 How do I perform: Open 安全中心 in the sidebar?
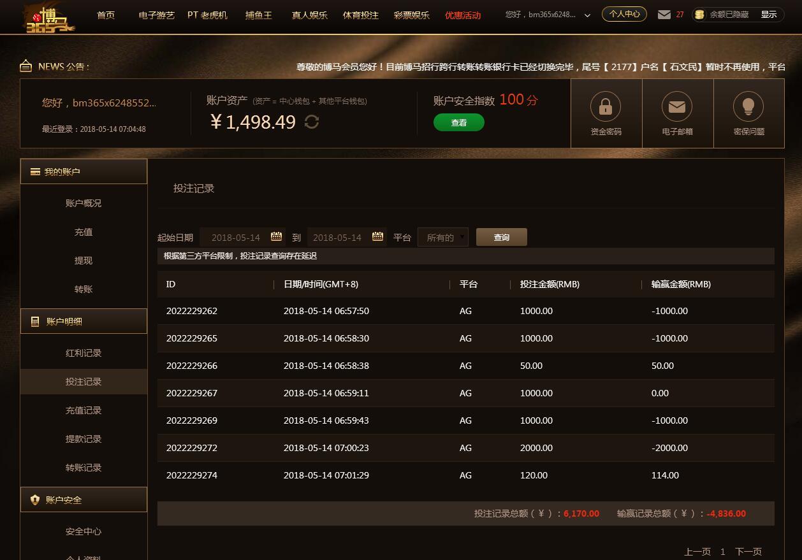(84, 531)
